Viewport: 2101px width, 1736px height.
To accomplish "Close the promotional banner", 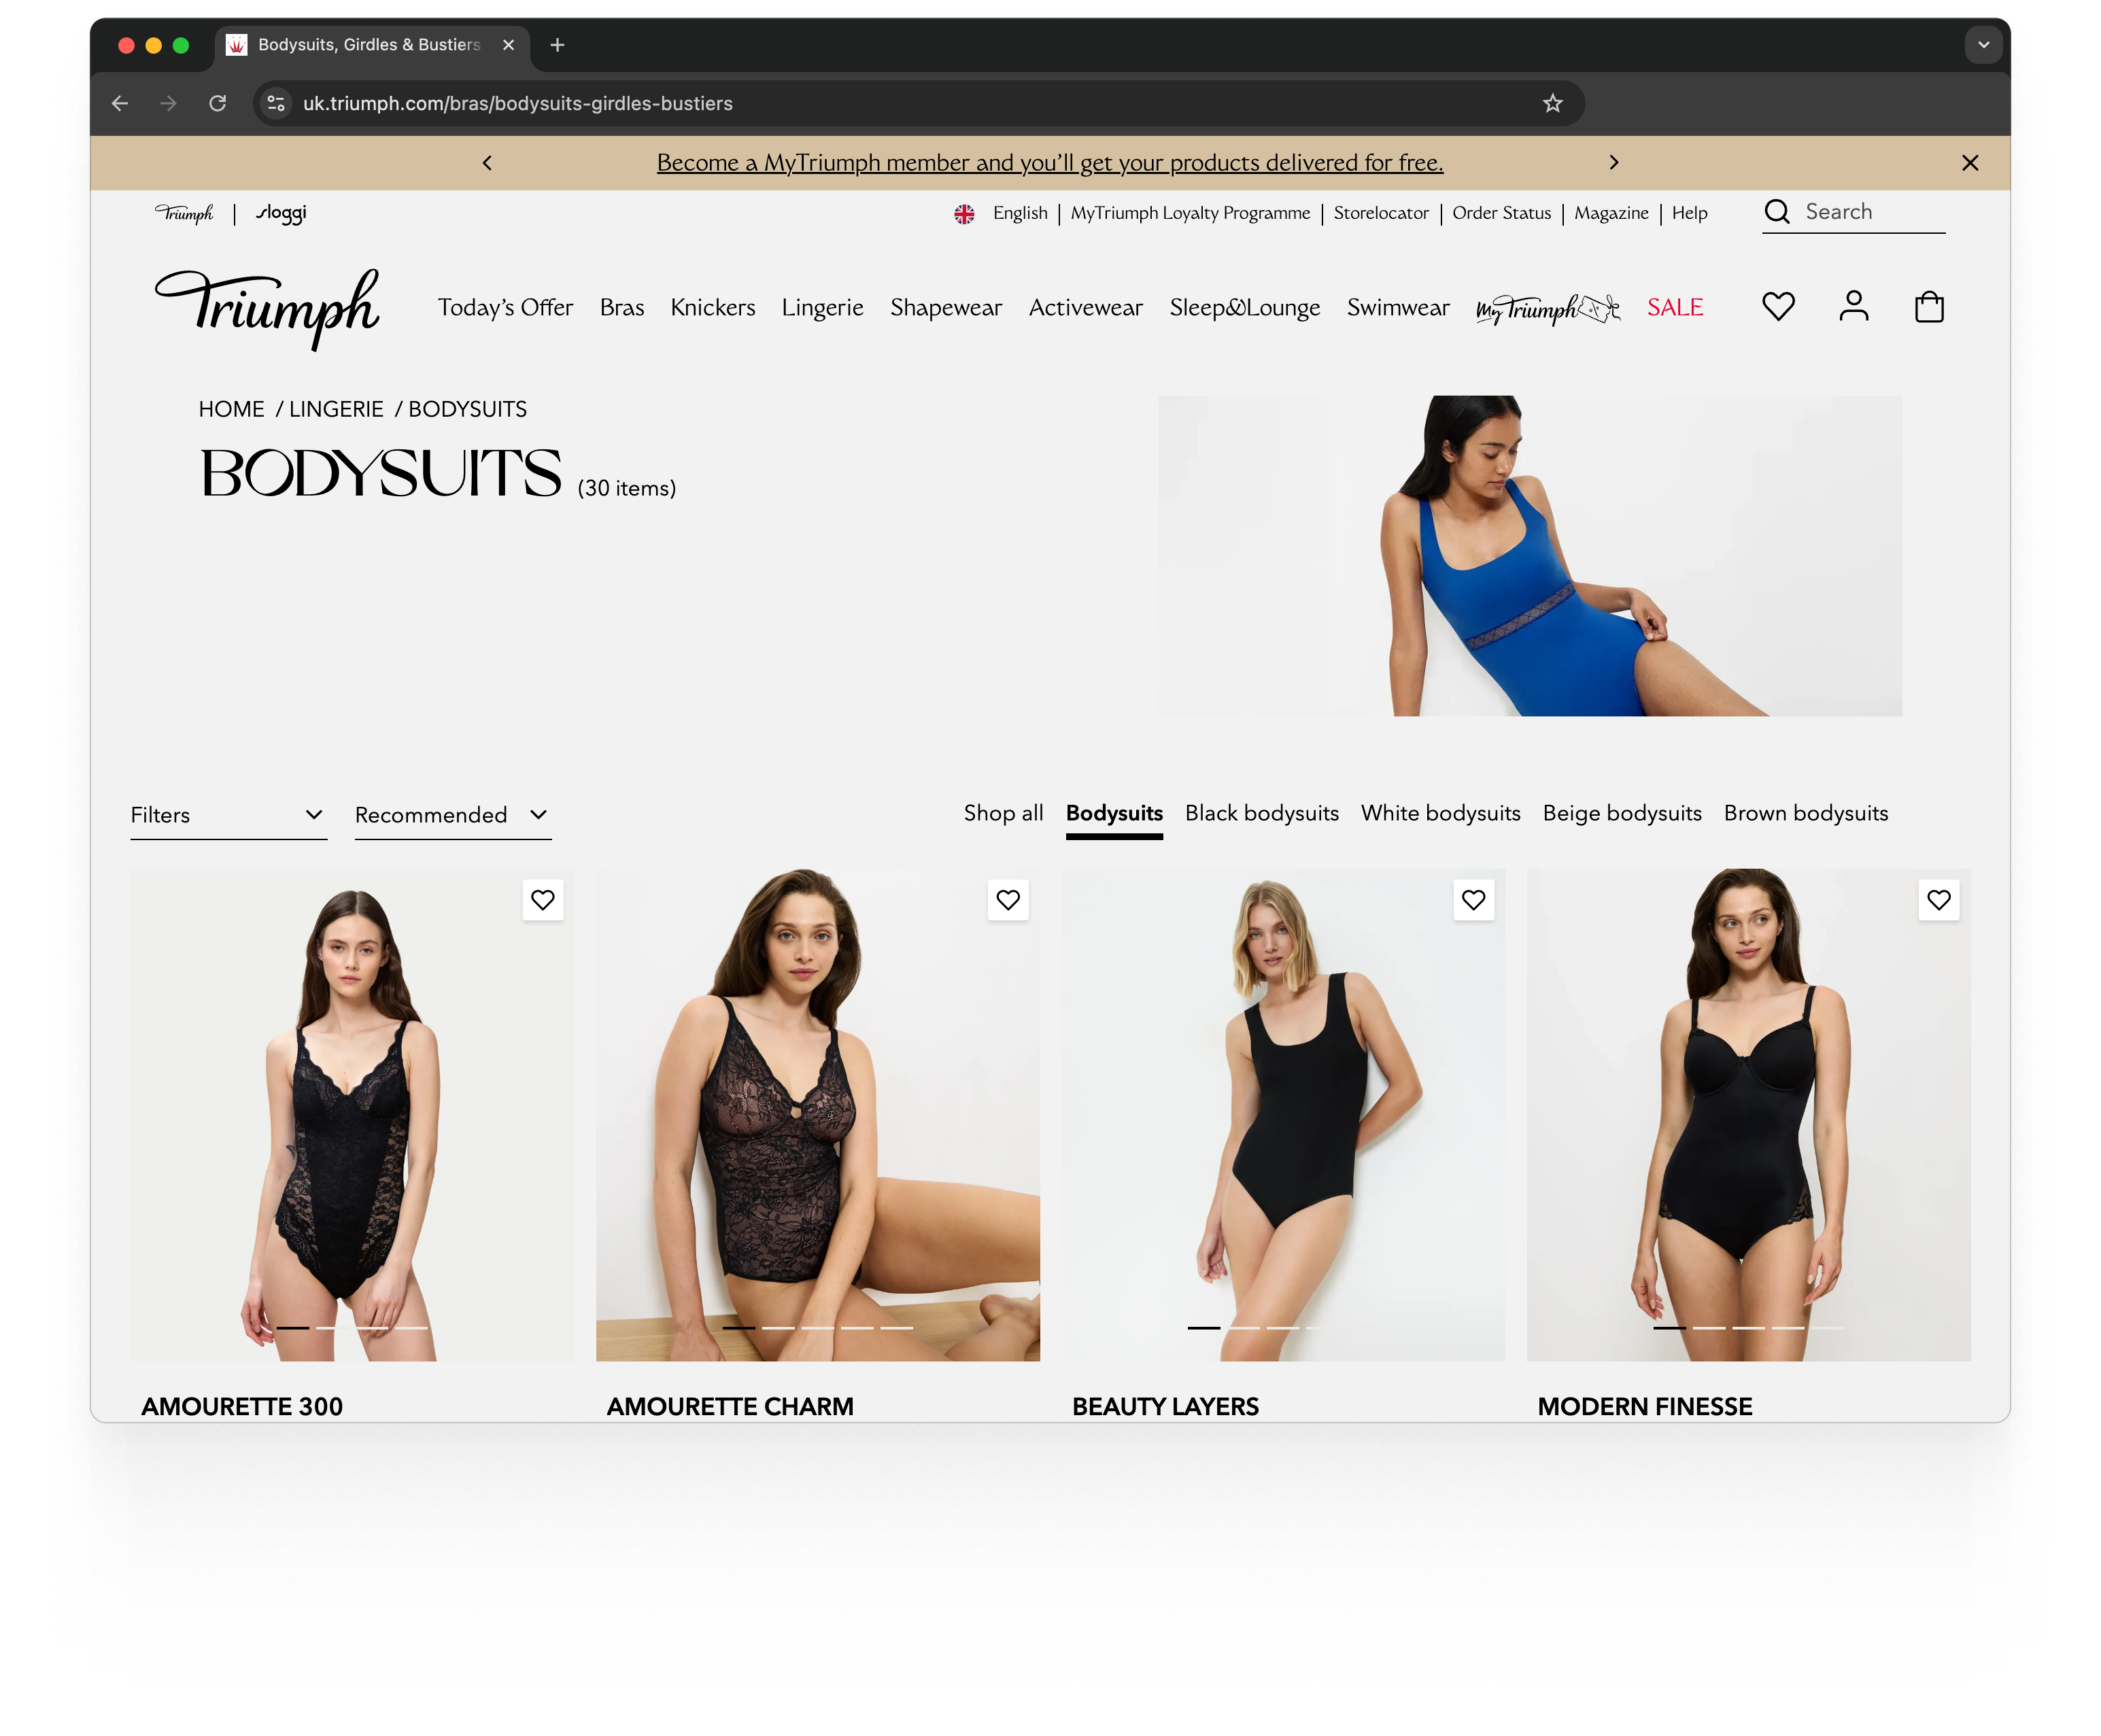I will pos(1970,163).
